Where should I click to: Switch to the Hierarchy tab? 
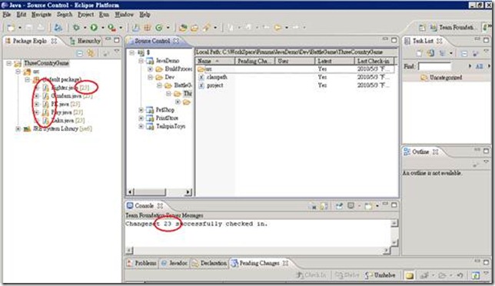tap(85, 41)
